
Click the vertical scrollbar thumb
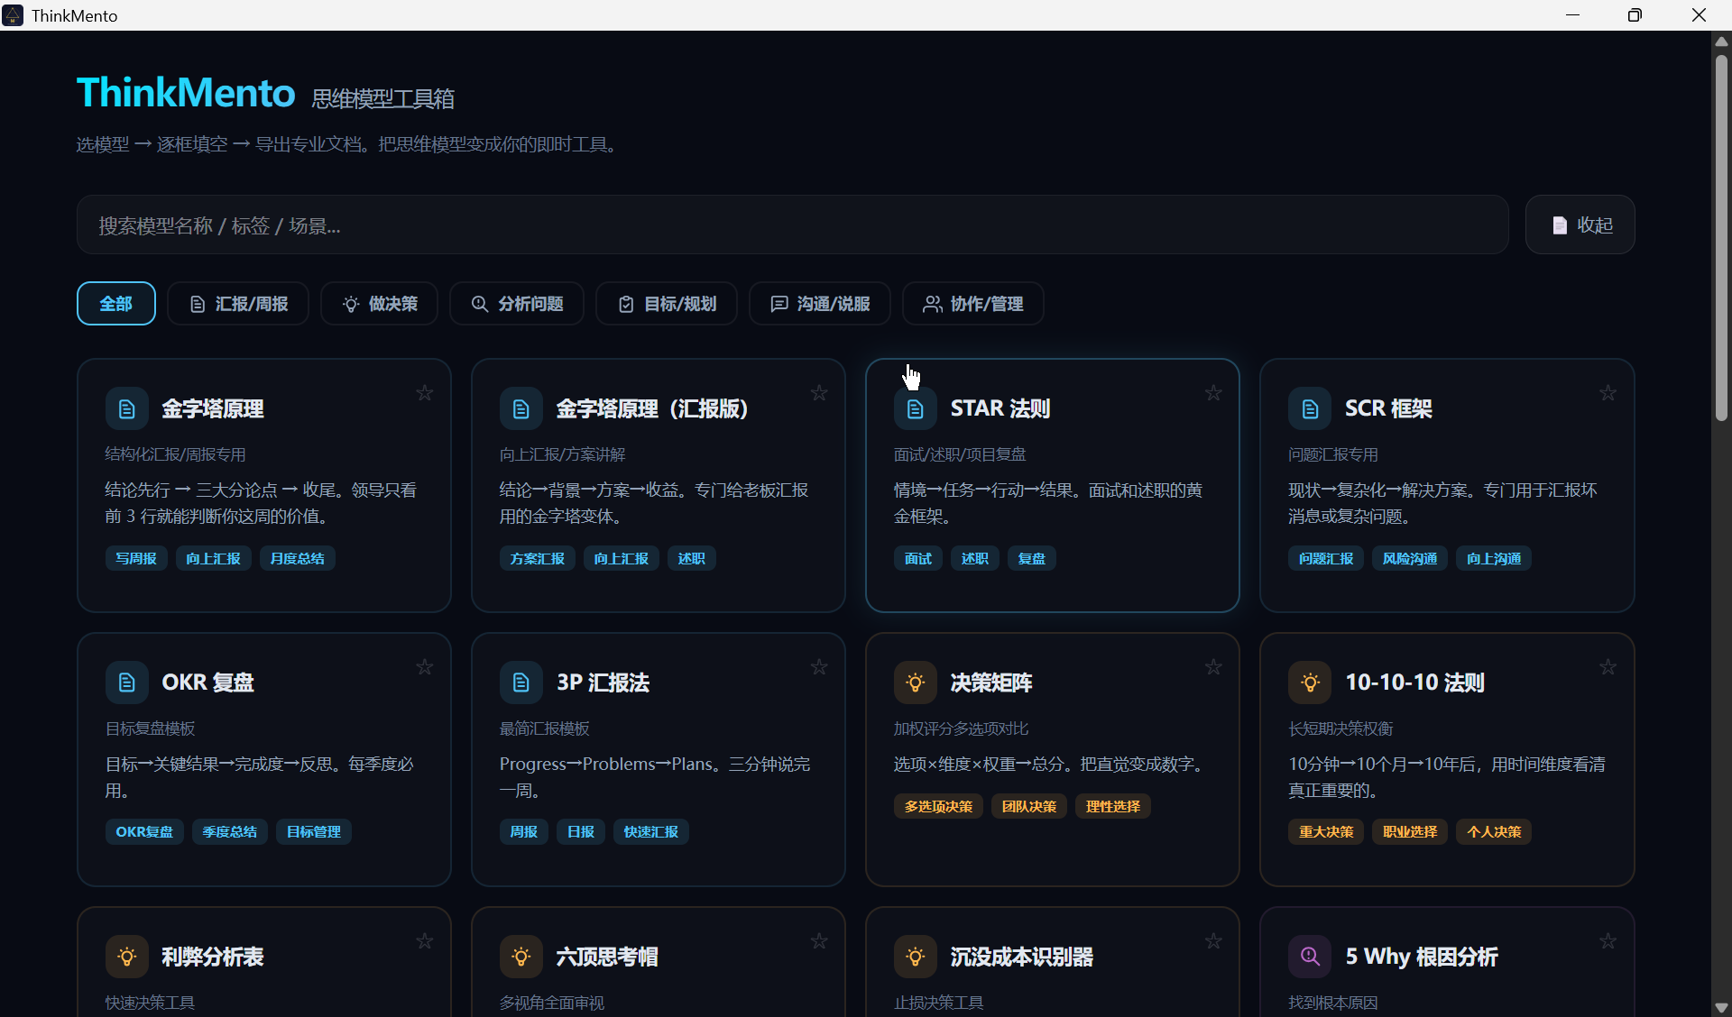[1721, 239]
